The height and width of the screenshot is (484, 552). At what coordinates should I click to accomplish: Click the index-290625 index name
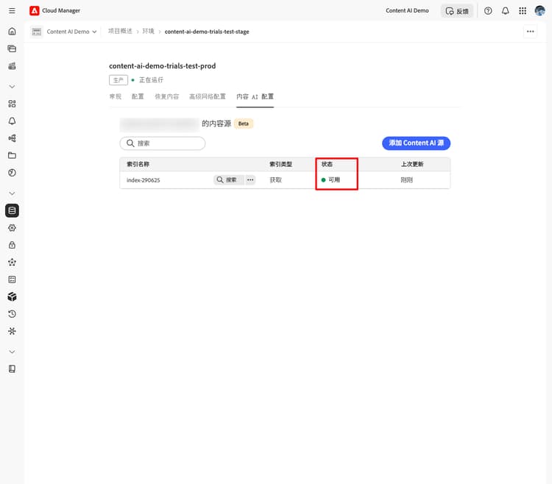(x=144, y=180)
